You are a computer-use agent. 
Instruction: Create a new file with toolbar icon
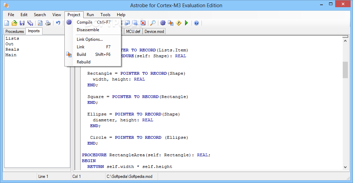[7, 23]
